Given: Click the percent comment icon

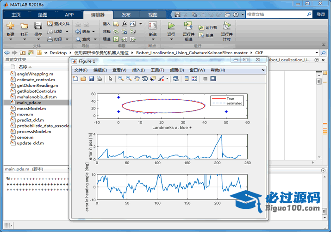Looking at the screenshot, I should pyautogui.click(x=116, y=32).
